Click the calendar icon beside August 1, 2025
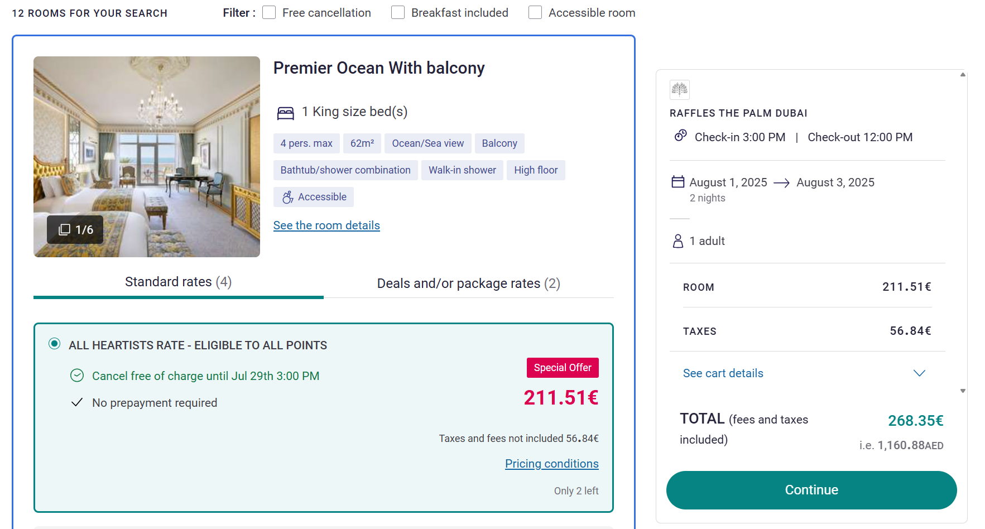The width and height of the screenshot is (985, 529). [678, 182]
